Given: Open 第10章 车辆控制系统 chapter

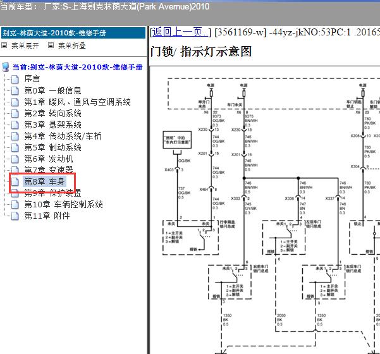Looking at the screenshot, I should pos(63,204).
